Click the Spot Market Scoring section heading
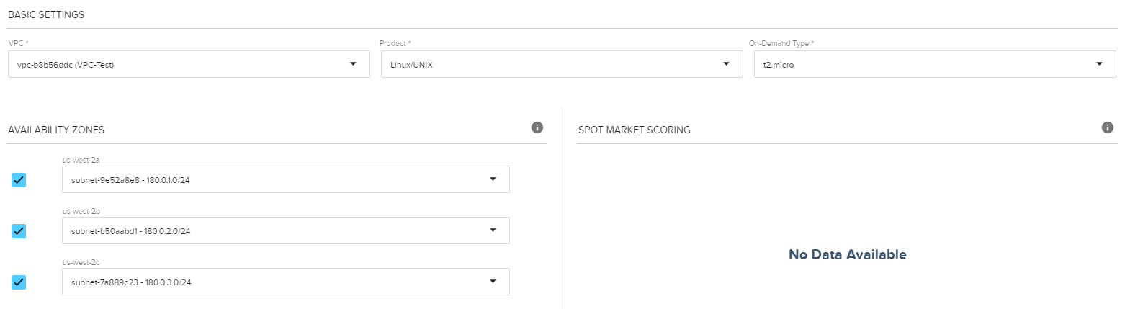 pos(634,130)
